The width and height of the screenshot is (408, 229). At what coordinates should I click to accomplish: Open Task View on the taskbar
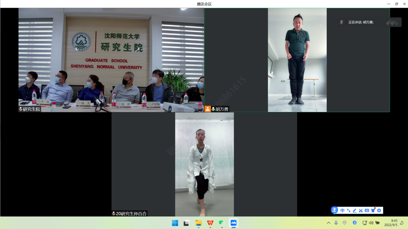[x=186, y=223]
